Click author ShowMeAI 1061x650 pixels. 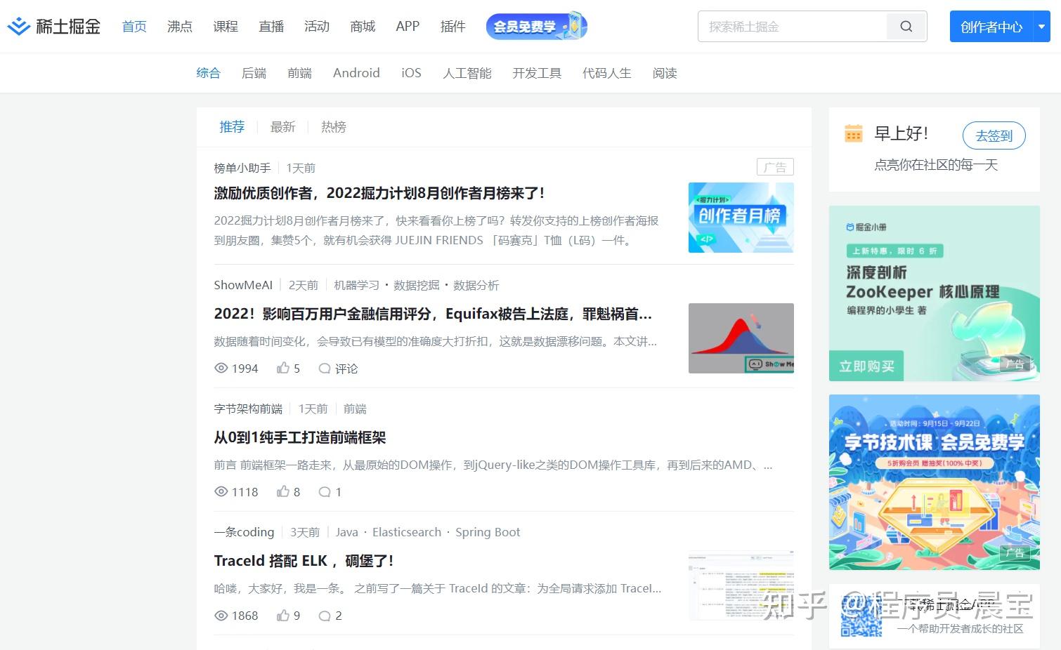[x=243, y=285]
